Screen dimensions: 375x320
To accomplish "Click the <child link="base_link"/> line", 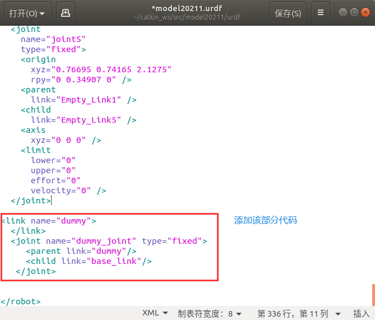I will pos(89,261).
